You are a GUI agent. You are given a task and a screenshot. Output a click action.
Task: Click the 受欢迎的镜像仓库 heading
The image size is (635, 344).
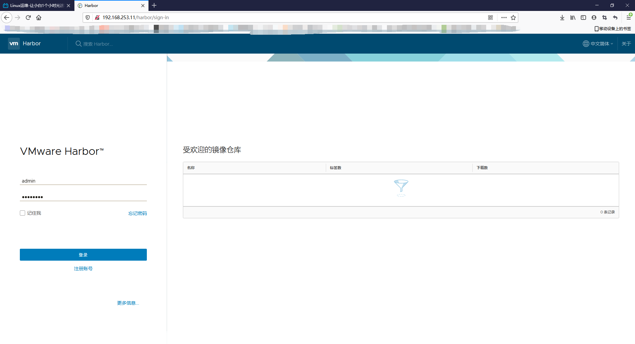click(x=212, y=150)
